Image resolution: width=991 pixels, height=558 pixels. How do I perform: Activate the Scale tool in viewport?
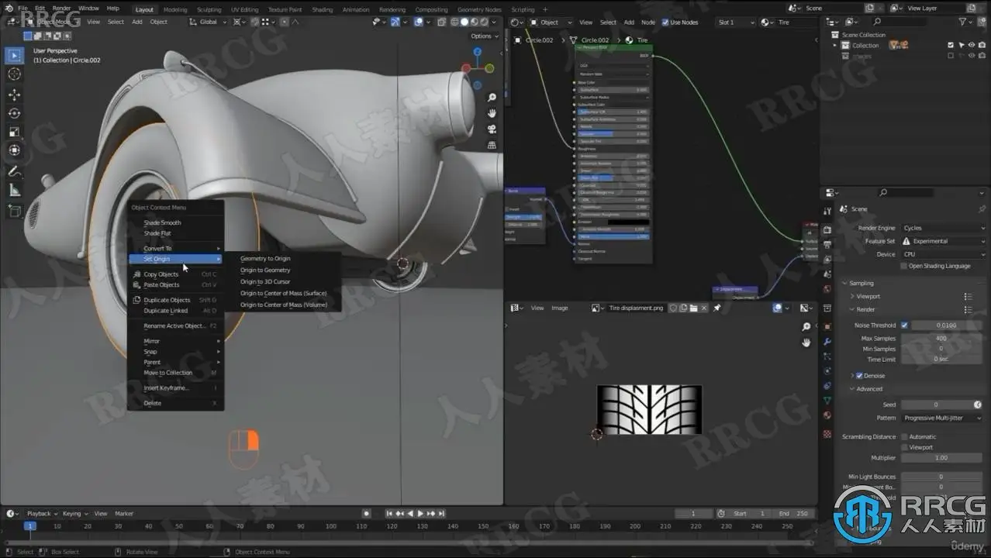coord(14,132)
